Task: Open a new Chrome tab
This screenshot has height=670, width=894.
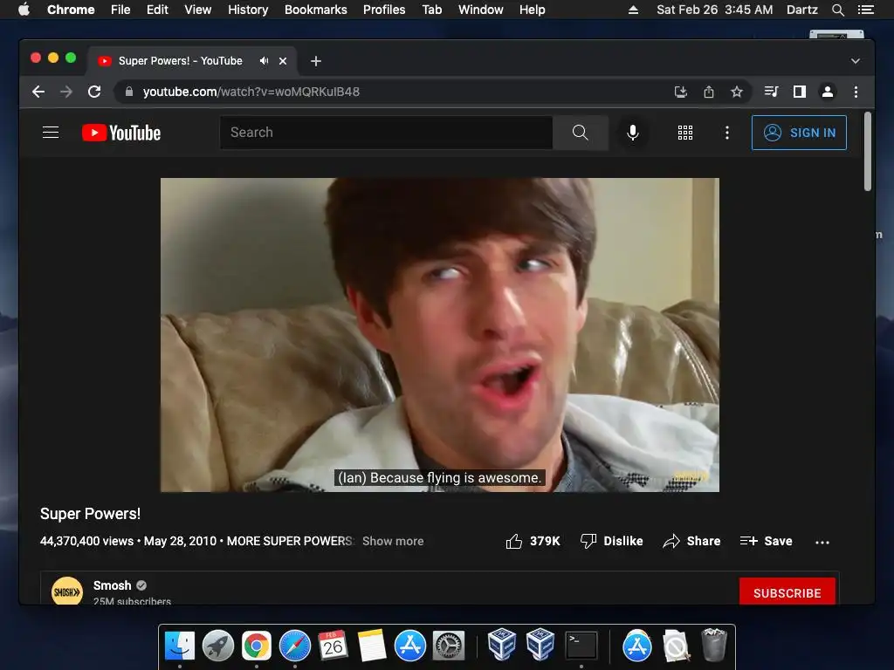Action: 316,61
